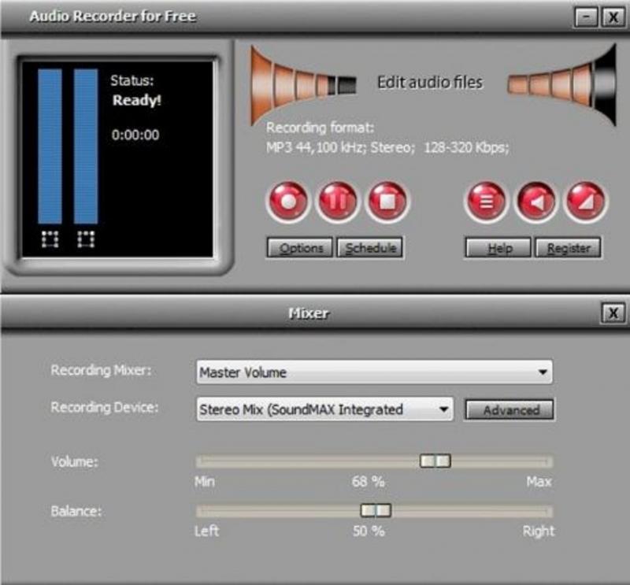Open Advanced mixer settings
The image size is (630, 585).
click(x=510, y=409)
